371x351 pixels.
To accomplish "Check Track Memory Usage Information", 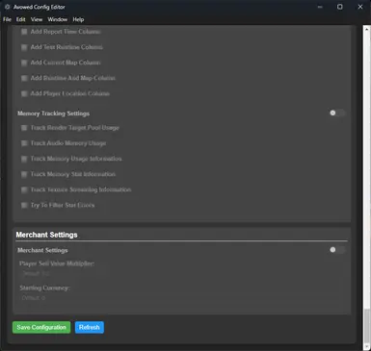I will click(x=24, y=159).
